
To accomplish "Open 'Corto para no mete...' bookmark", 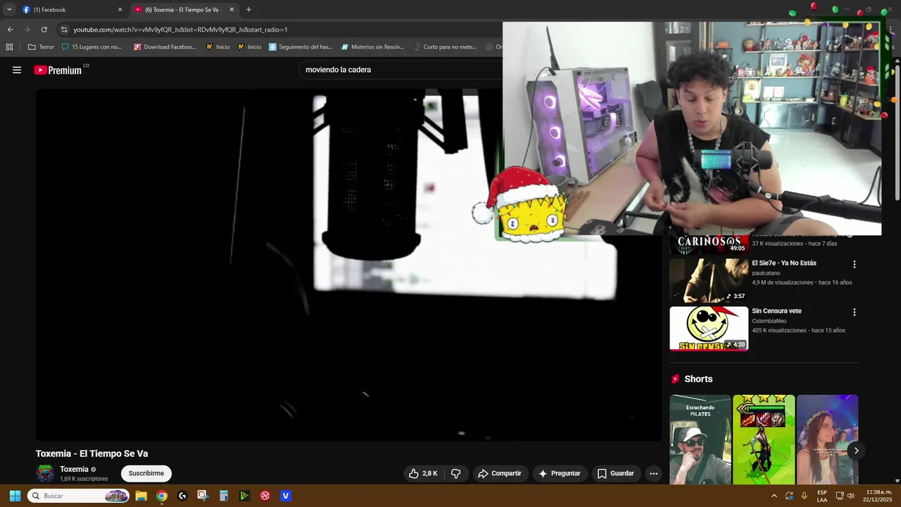I will click(x=445, y=47).
